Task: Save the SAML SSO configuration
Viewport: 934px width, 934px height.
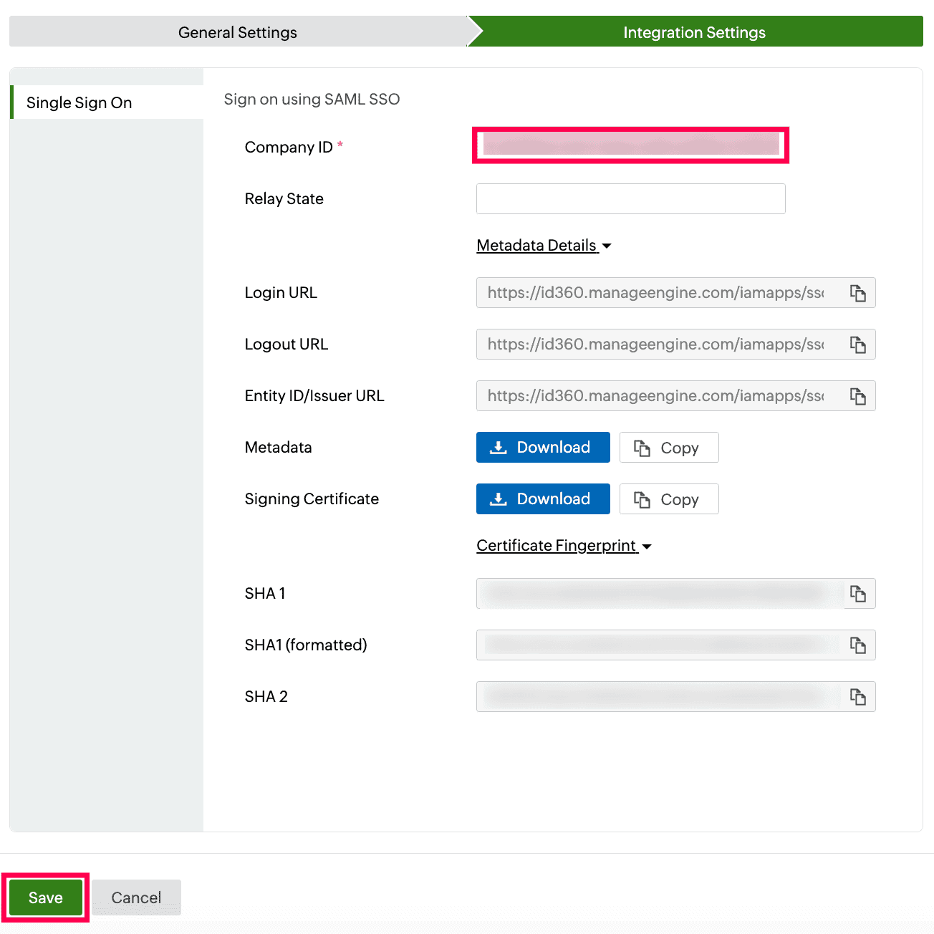Action: coord(45,897)
